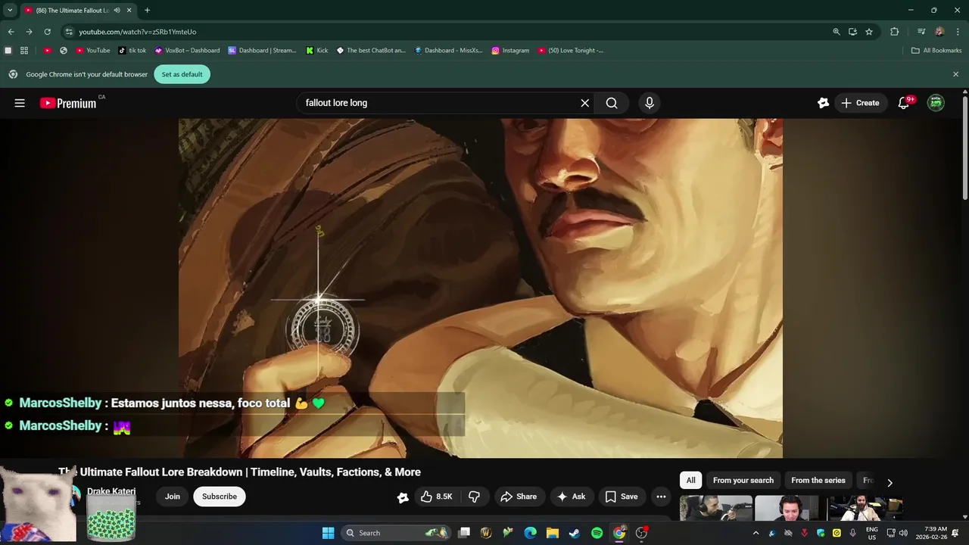Open World of Warcraft taskbar icon
Image resolution: width=969 pixels, height=545 pixels.
point(486,533)
